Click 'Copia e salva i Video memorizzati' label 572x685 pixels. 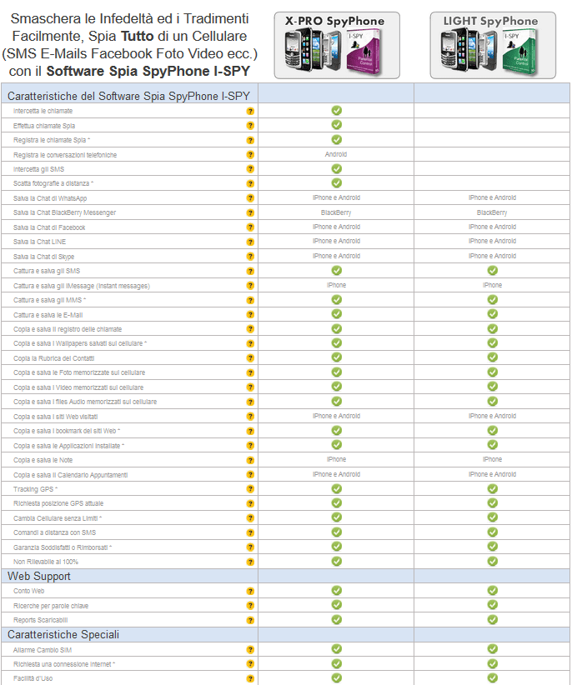pyautogui.click(x=78, y=387)
